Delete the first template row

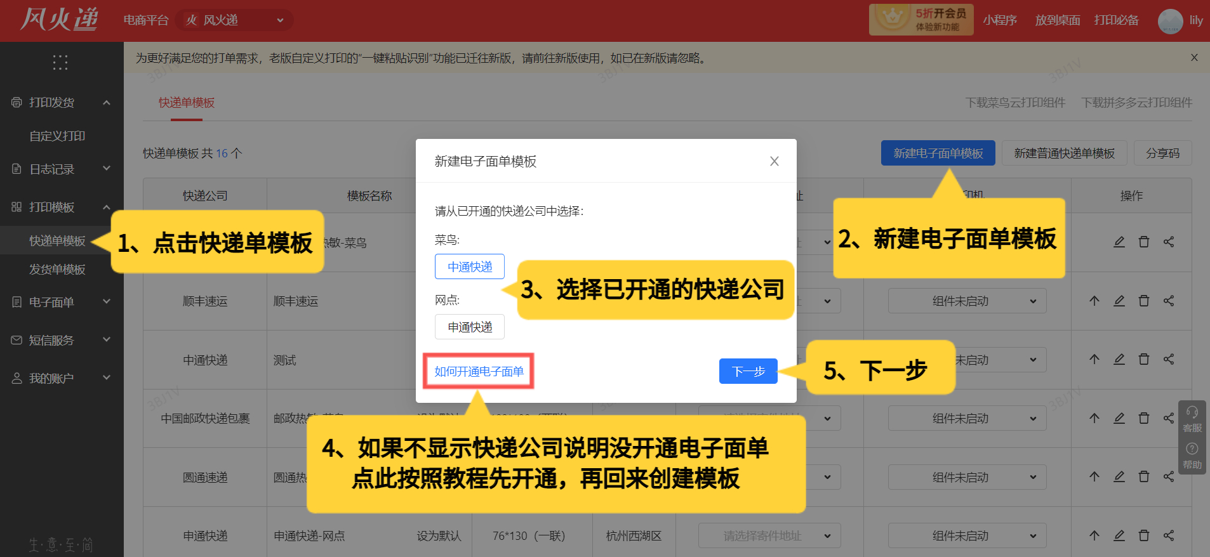pyautogui.click(x=1144, y=242)
